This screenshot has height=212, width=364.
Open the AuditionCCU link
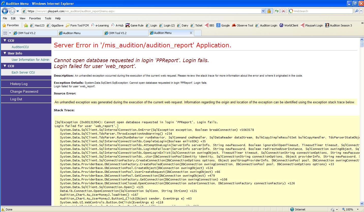tap(20, 47)
